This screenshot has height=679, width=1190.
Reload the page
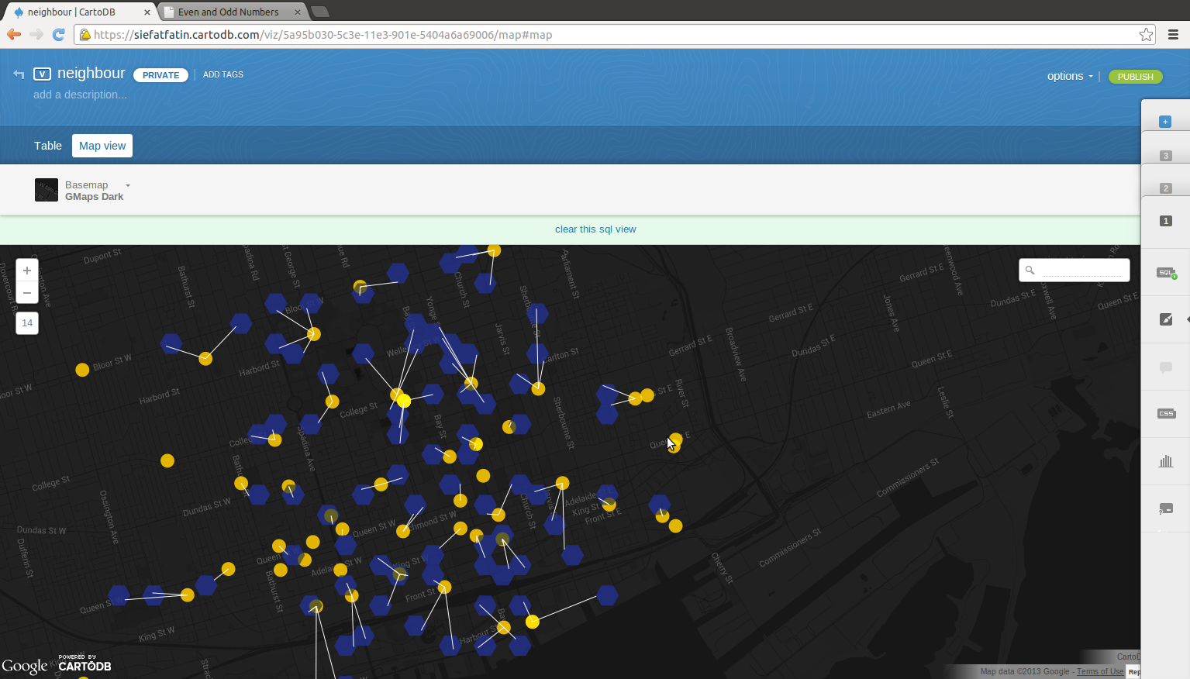click(58, 34)
